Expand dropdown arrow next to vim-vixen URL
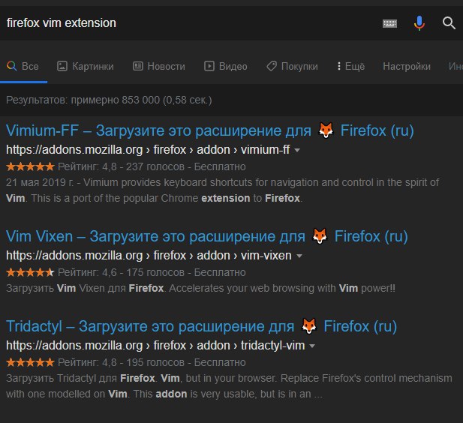 click(299, 256)
